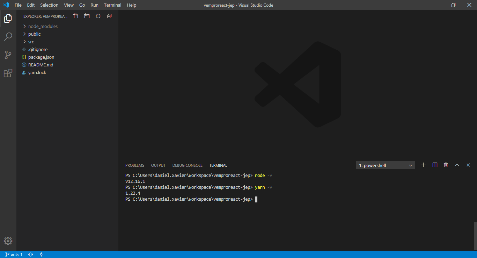Click the terminal input prompt cursor
477x258 pixels.
click(x=256, y=199)
